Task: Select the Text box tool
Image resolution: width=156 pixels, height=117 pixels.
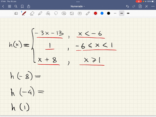Action: (x=80, y=13)
